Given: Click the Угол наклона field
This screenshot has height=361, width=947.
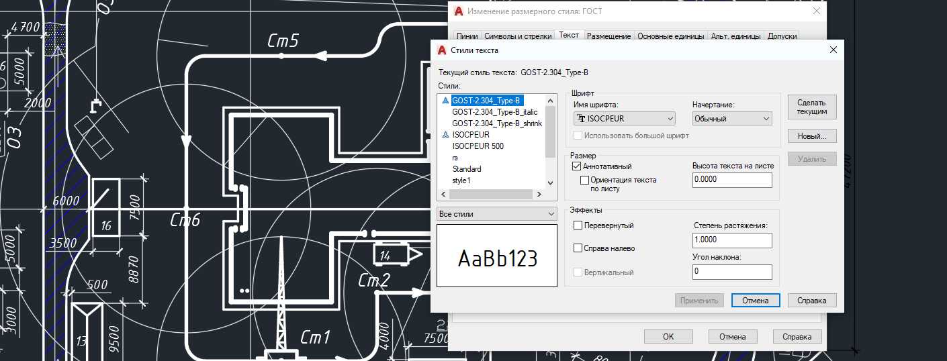Looking at the screenshot, I should pyautogui.click(x=732, y=272).
